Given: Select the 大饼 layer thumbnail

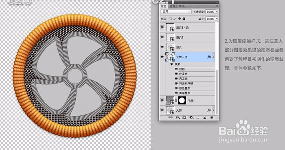Looking at the screenshot, I should [170, 110].
